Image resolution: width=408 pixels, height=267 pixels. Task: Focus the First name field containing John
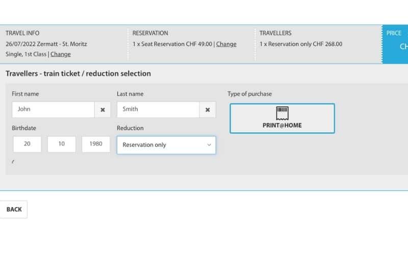(x=53, y=109)
